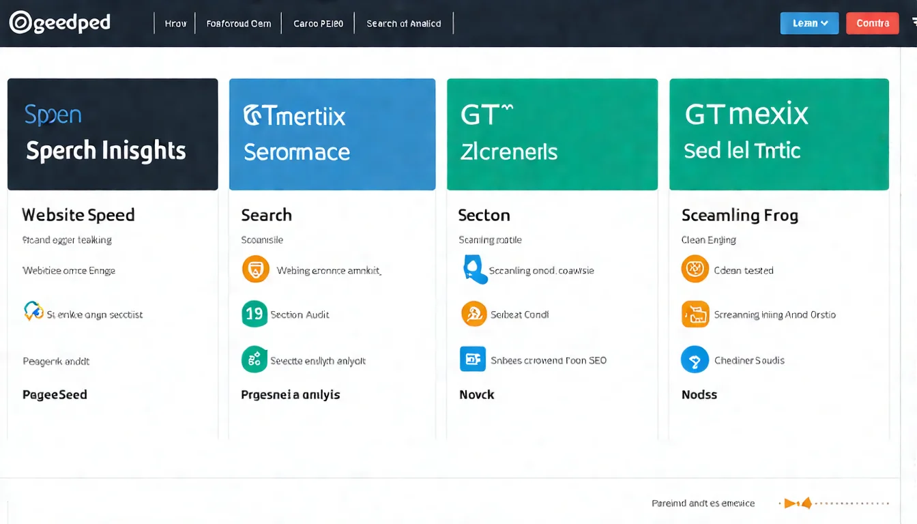Select the Peagerik anddt text
Screen dimensions: 917x524
(x=56, y=361)
